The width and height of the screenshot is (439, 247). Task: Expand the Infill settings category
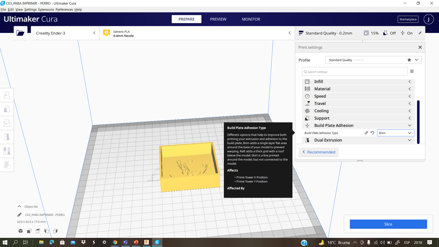(x=358, y=82)
